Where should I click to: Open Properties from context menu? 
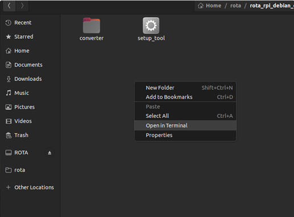pyautogui.click(x=185, y=135)
